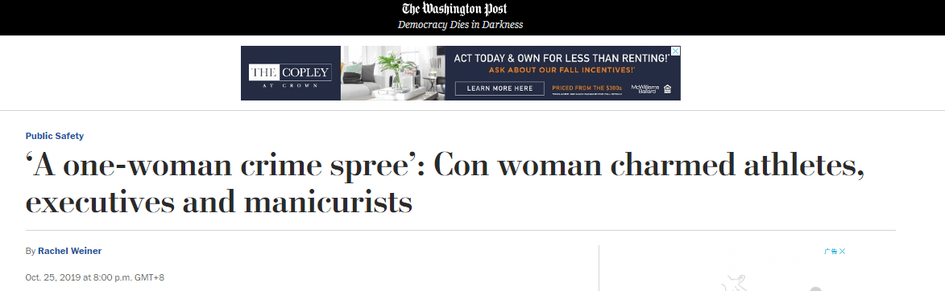
Task: Click the 'Democracy Dies in Darkness' tagline
Action: coord(460,25)
